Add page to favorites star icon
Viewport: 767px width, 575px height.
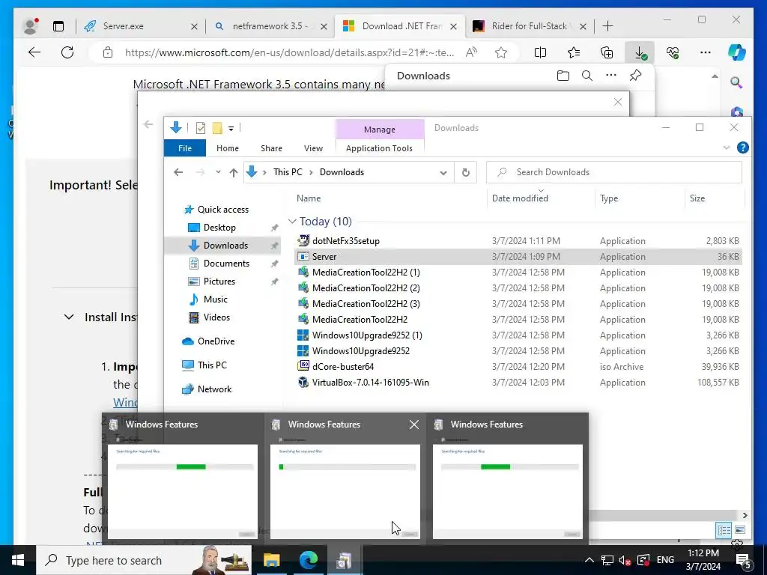point(501,52)
